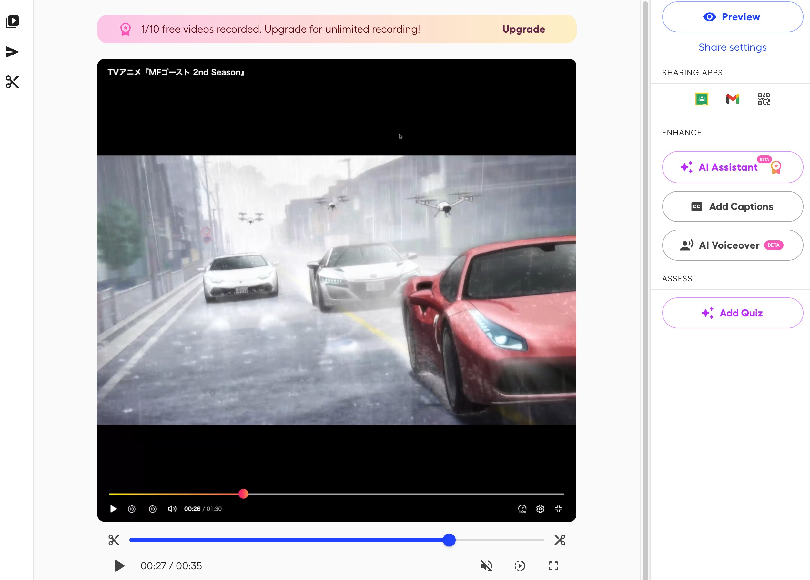Screen dimensions: 810x580
Task: Open embedded player settings gear
Action: [x=540, y=509]
